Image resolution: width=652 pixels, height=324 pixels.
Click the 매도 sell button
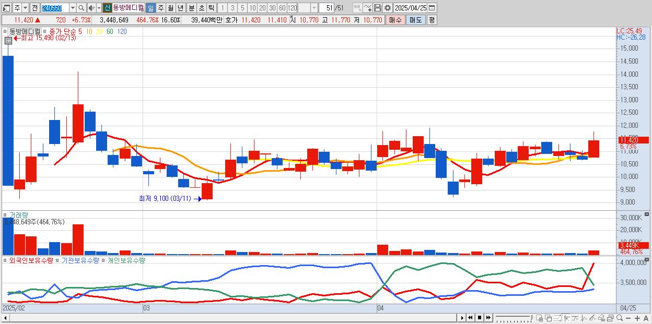coord(416,20)
